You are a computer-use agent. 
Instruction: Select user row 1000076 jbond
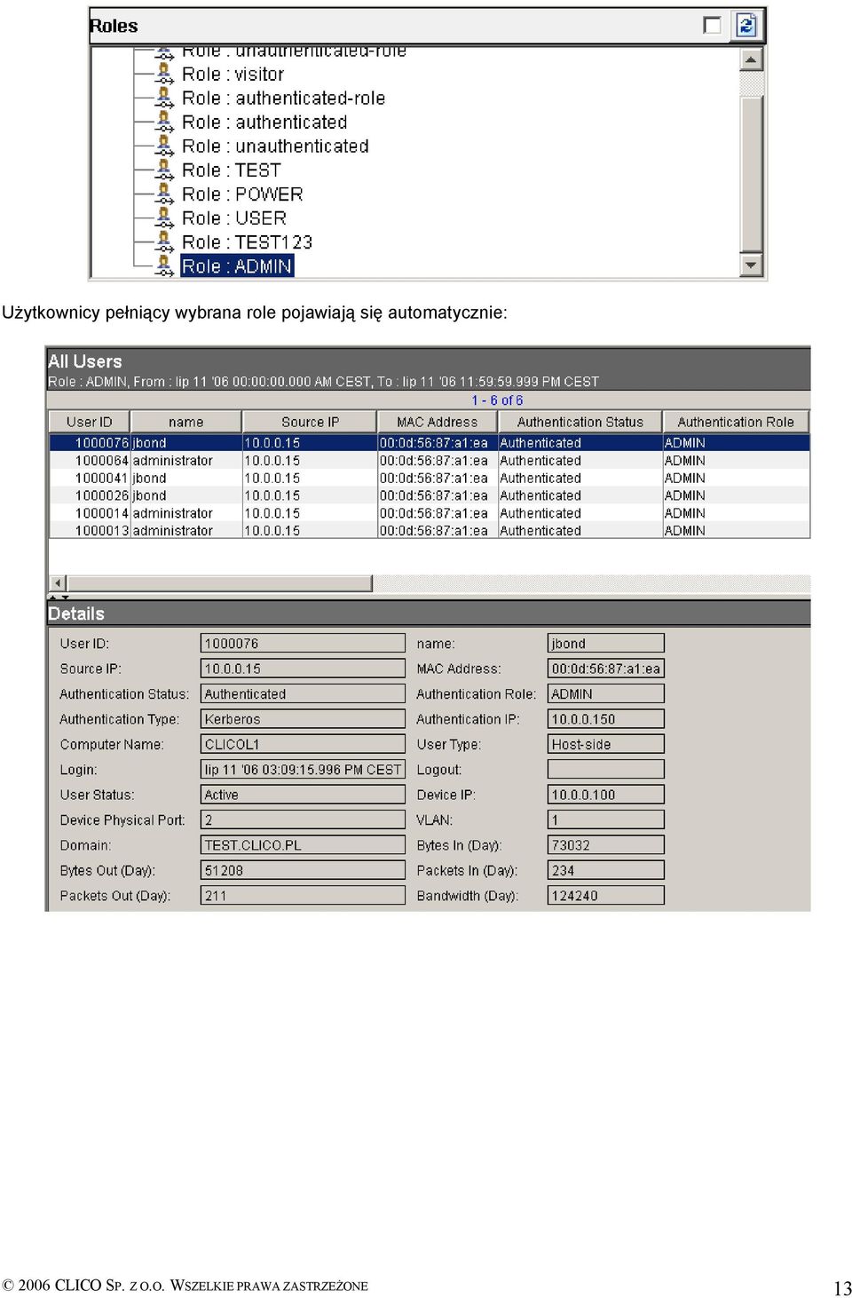(x=430, y=442)
